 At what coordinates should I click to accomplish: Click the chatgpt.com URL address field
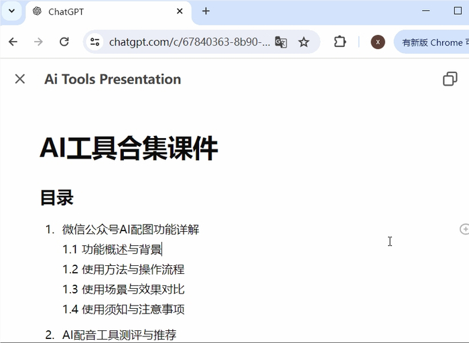[x=190, y=42]
